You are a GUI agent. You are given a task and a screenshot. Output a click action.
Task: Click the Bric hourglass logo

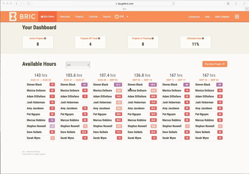(x=13, y=16)
